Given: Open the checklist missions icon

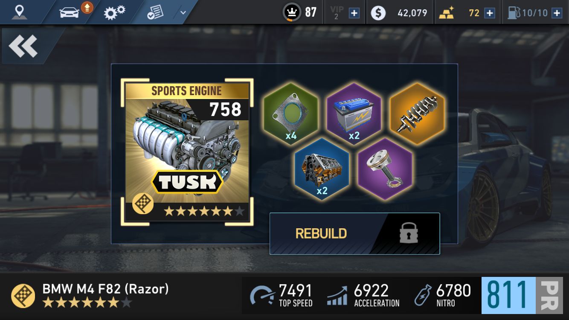Looking at the screenshot, I should pyautogui.click(x=155, y=12).
